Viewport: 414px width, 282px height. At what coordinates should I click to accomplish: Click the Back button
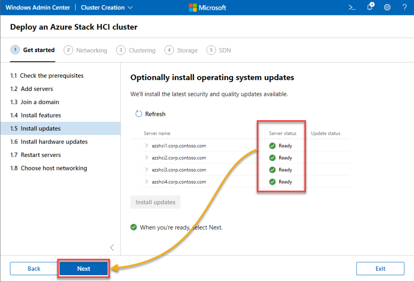point(34,269)
